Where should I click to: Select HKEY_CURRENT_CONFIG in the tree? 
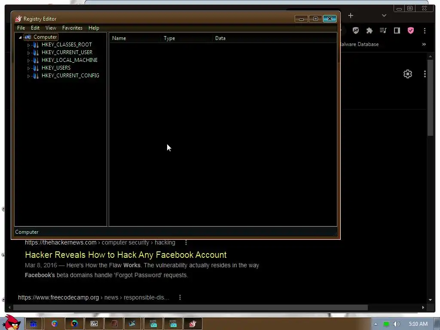point(70,76)
